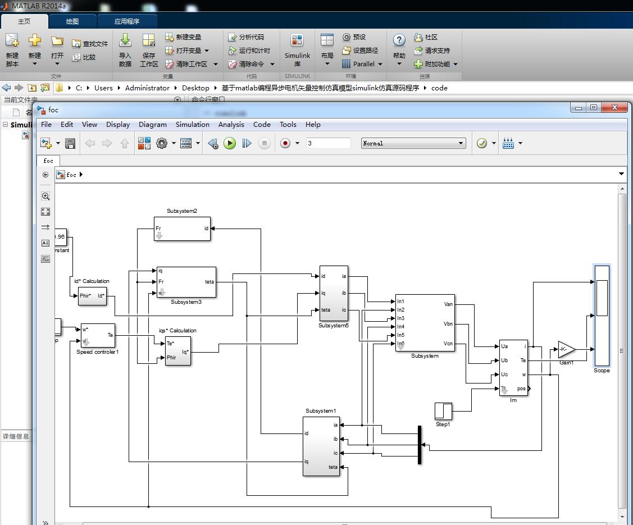Viewport: 633px width, 525px height.
Task: Open the simulation mode Normal dropdown
Action: pyautogui.click(x=413, y=143)
